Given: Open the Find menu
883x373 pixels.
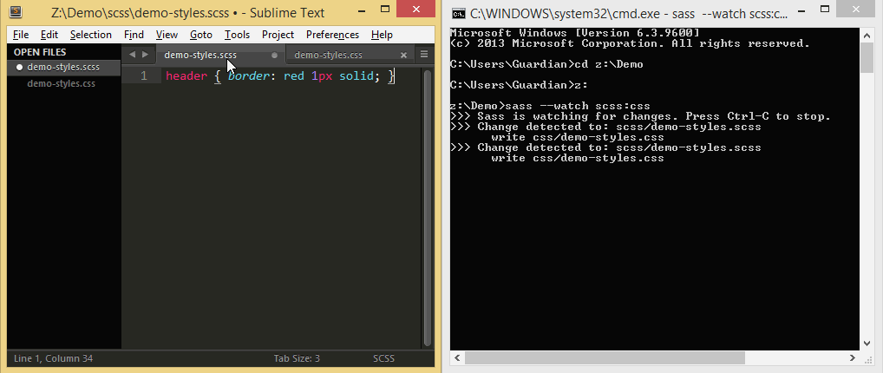Looking at the screenshot, I should 134,35.
